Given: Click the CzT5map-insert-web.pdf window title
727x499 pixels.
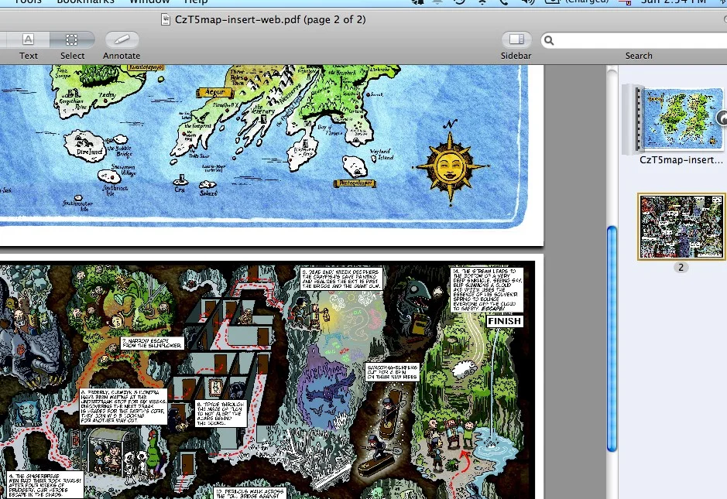Looking at the screenshot, I should pyautogui.click(x=270, y=19).
